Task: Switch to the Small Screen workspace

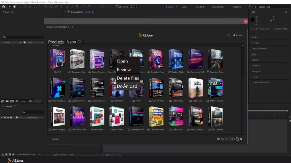Action: pyautogui.click(x=218, y=7)
